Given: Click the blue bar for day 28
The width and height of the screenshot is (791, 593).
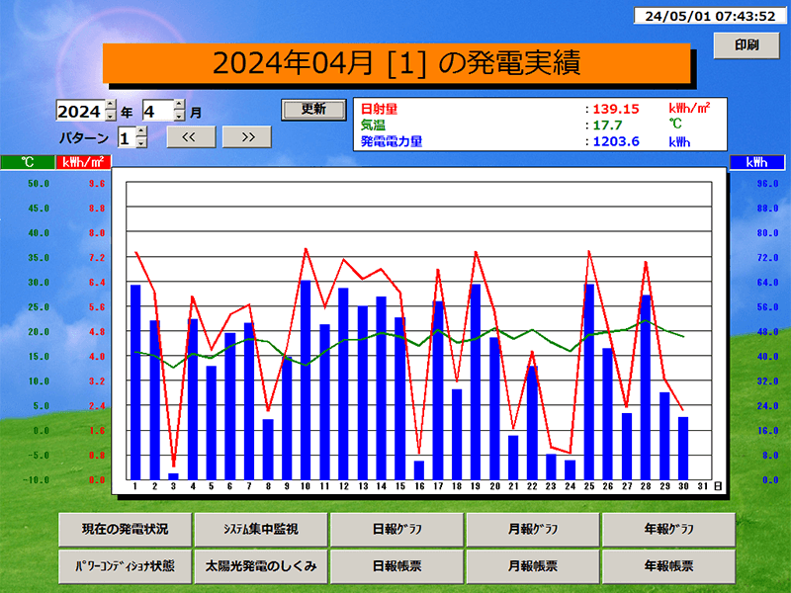Looking at the screenshot, I should [646, 387].
